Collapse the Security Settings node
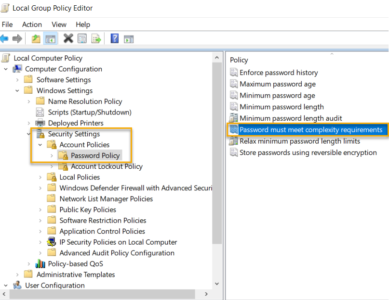 pos(29,134)
